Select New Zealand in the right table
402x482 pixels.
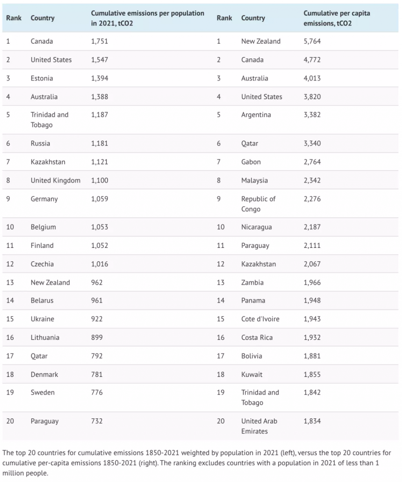point(261,41)
